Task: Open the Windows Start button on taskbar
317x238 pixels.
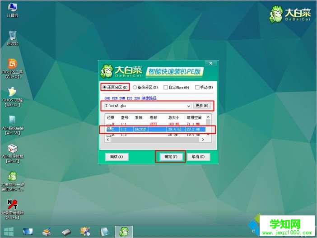Action: (x=9, y=232)
